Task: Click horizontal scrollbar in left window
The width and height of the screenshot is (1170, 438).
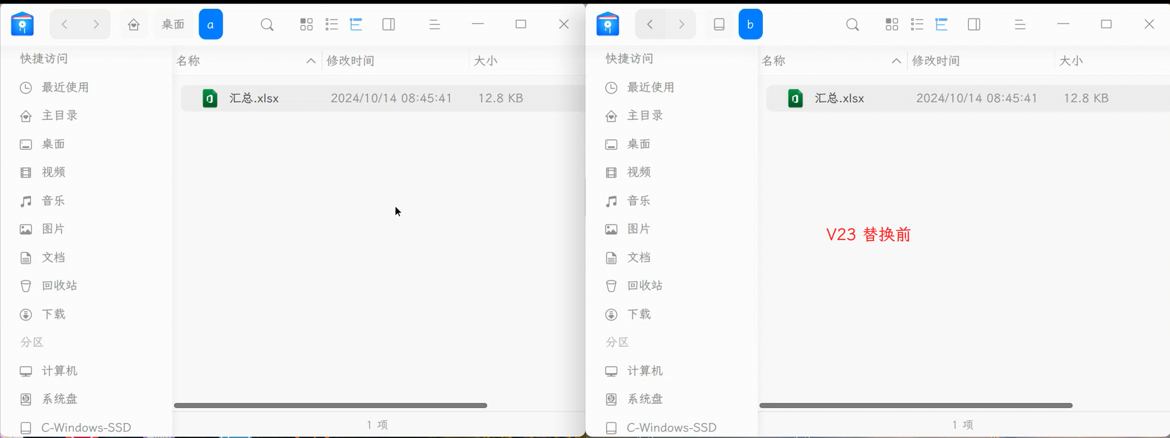Action: [330, 406]
